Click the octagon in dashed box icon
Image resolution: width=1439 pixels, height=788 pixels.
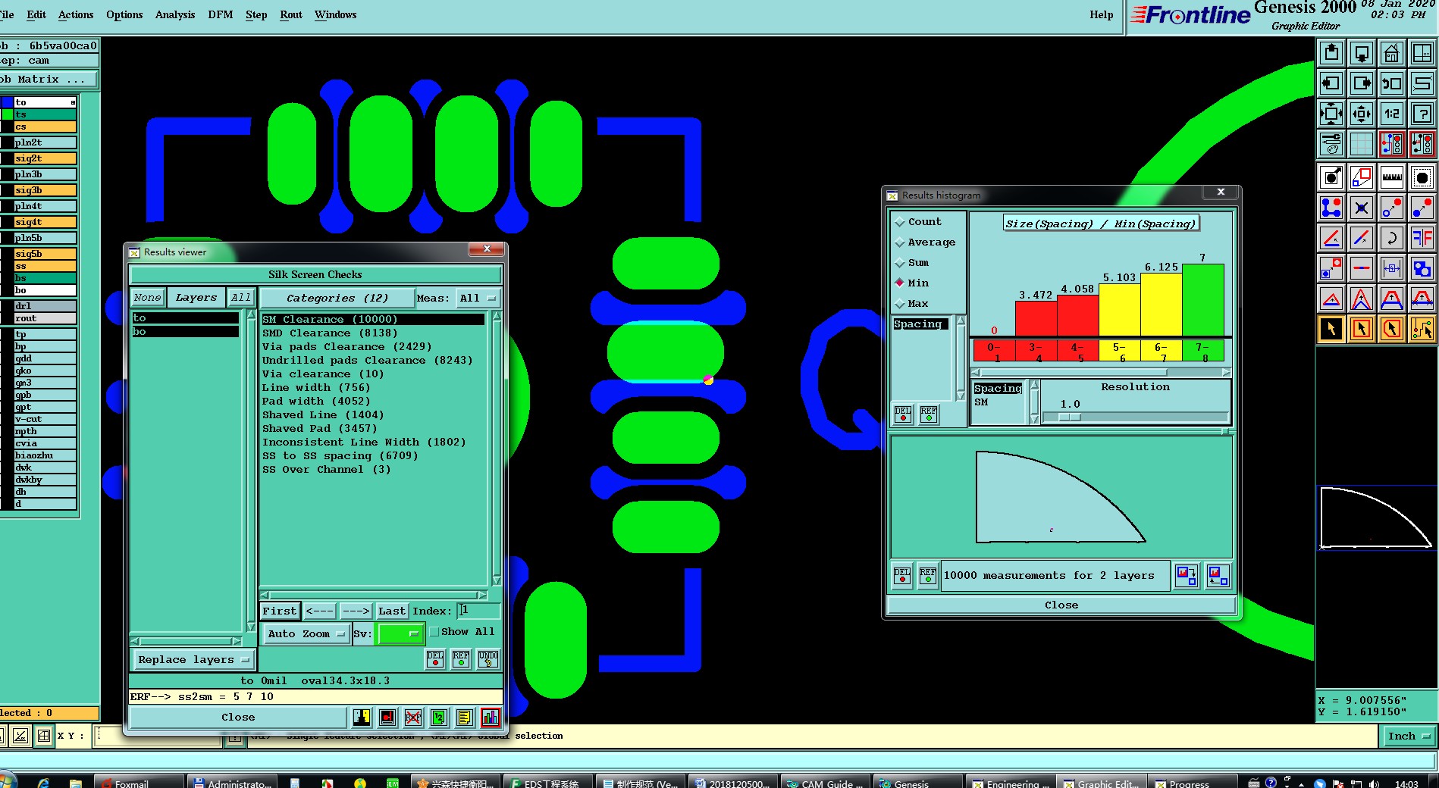tap(1422, 177)
